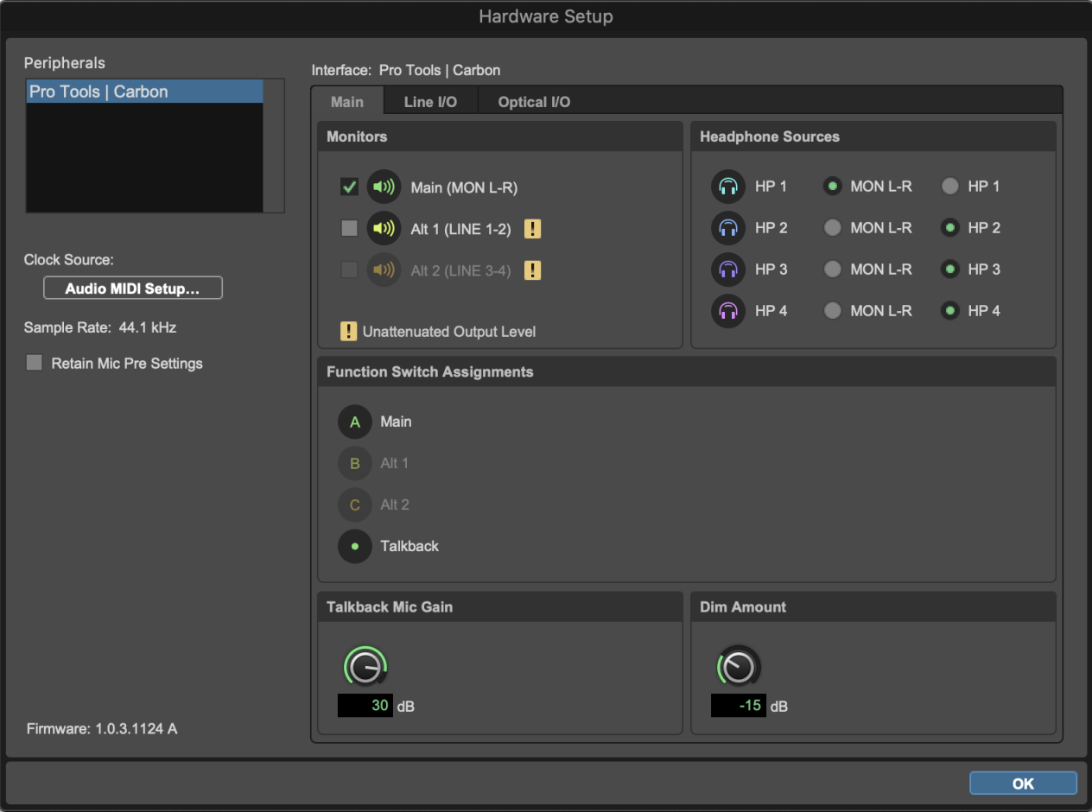Click function switch A icon for Main
Viewport: 1092px width, 812px height.
(354, 422)
